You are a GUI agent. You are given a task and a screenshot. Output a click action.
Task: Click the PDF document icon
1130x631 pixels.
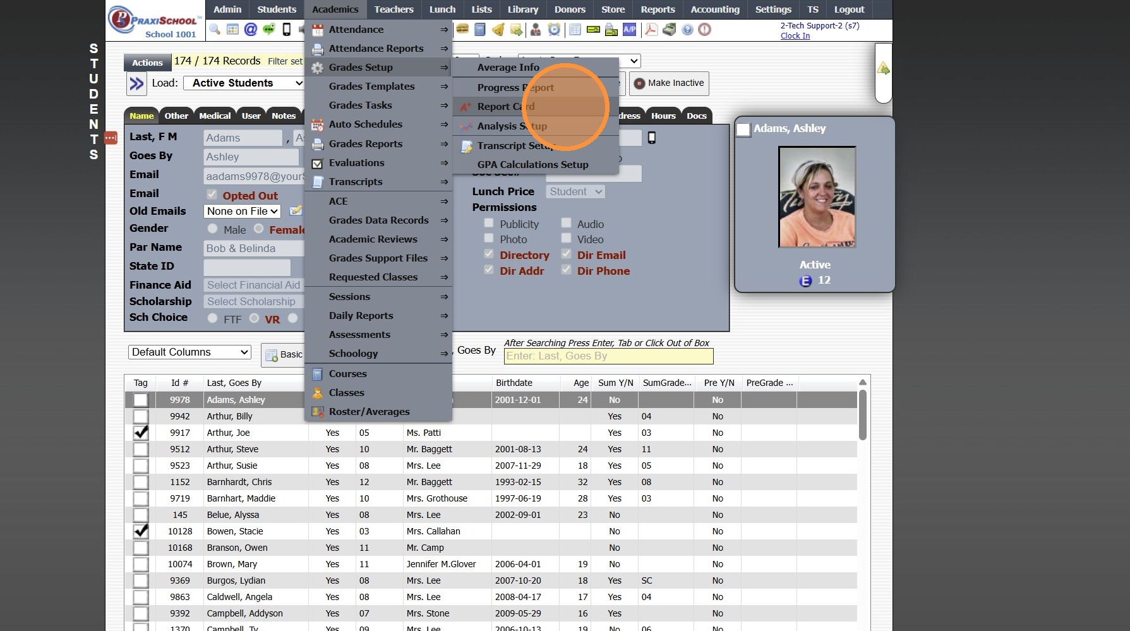(x=651, y=29)
